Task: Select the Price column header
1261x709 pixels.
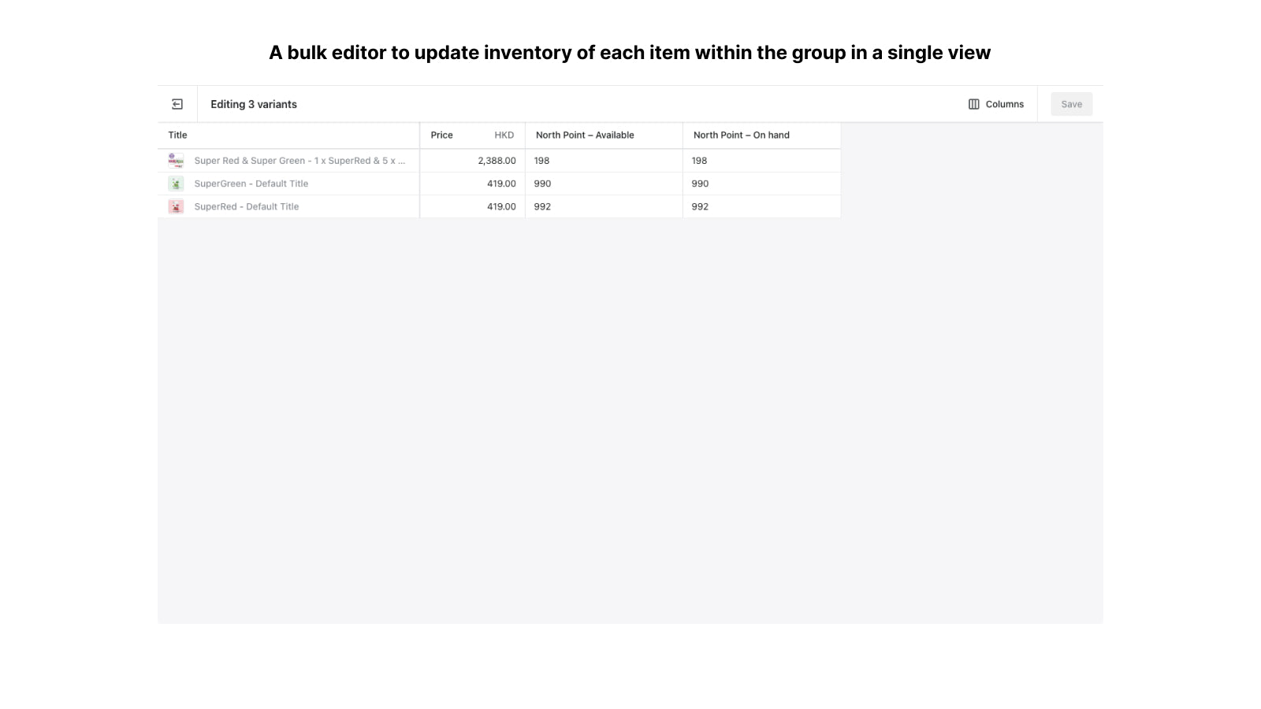Action: click(441, 135)
